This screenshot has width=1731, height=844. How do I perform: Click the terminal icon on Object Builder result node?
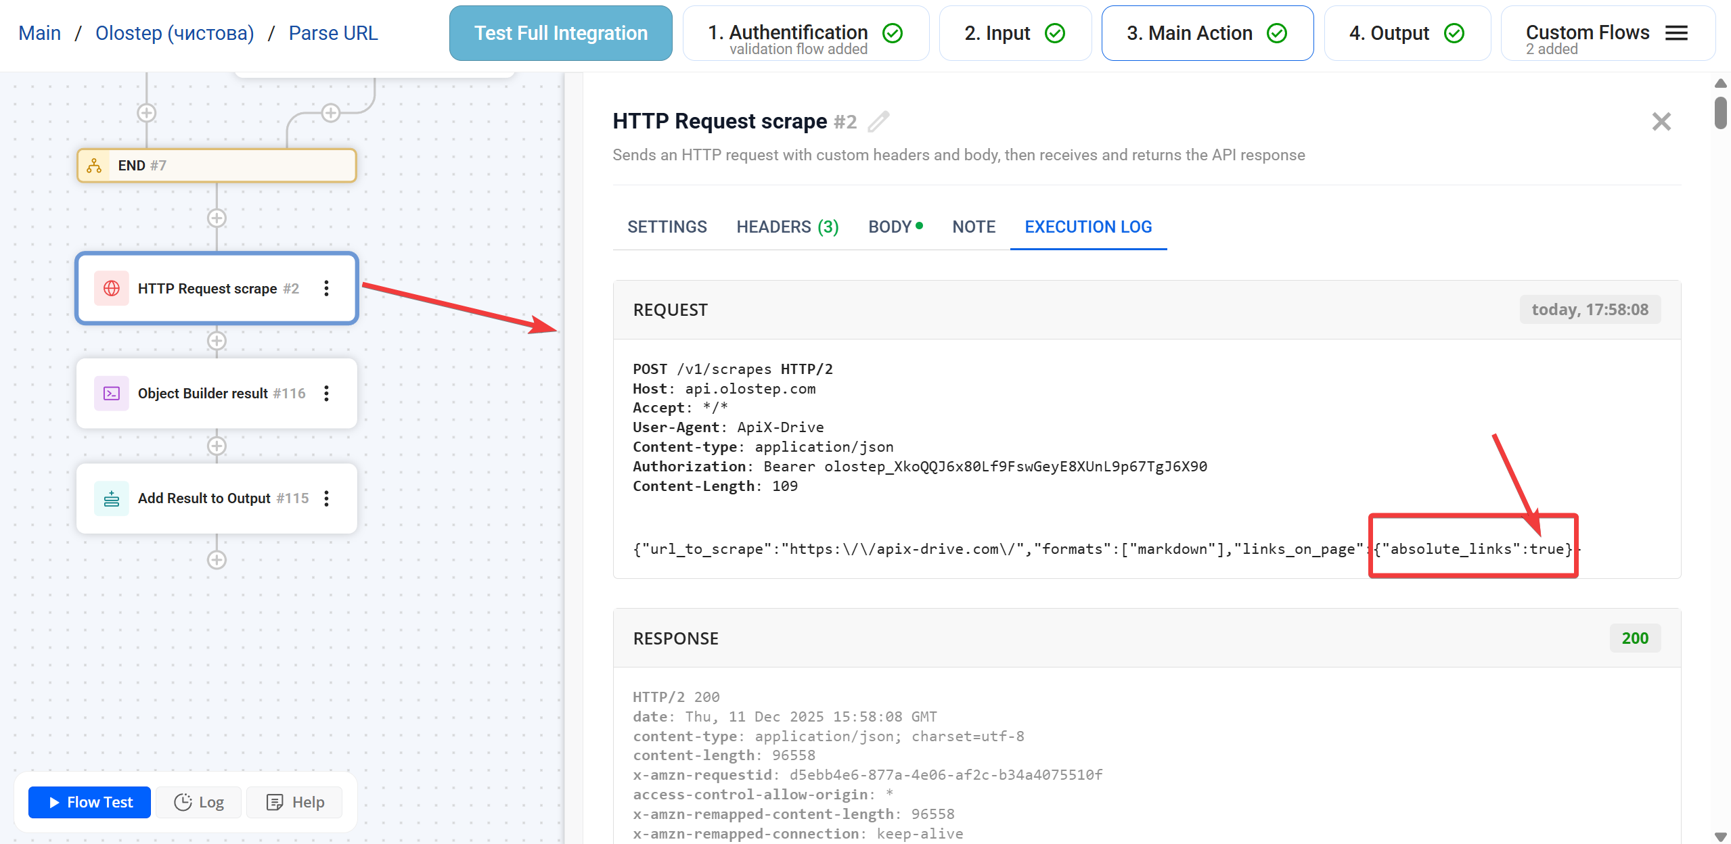(111, 393)
